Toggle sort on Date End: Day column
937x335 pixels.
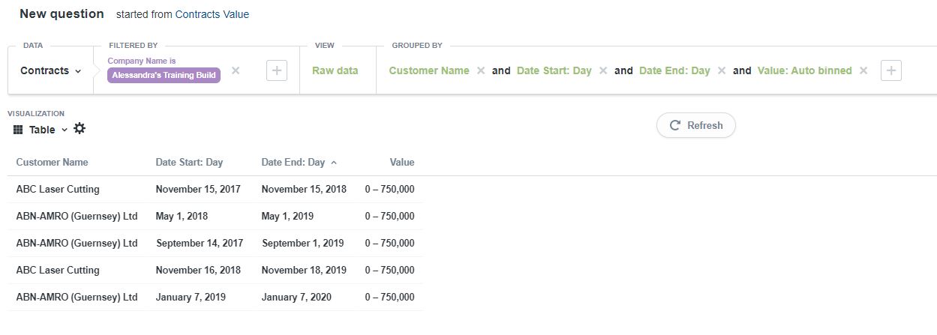(293, 162)
